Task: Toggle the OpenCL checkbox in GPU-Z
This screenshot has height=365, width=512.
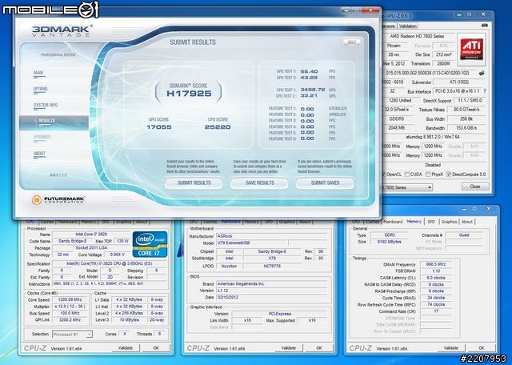Action: (384, 174)
